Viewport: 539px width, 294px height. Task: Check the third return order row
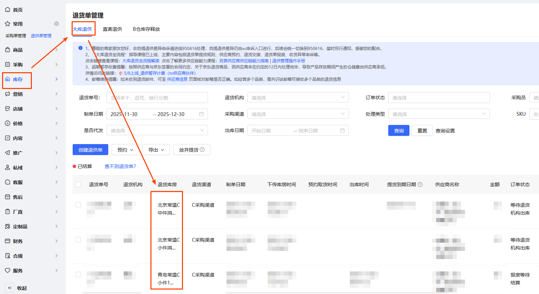[x=78, y=274]
